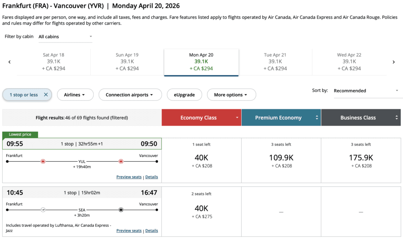Open Details for the 09:55 flight

tap(152, 177)
